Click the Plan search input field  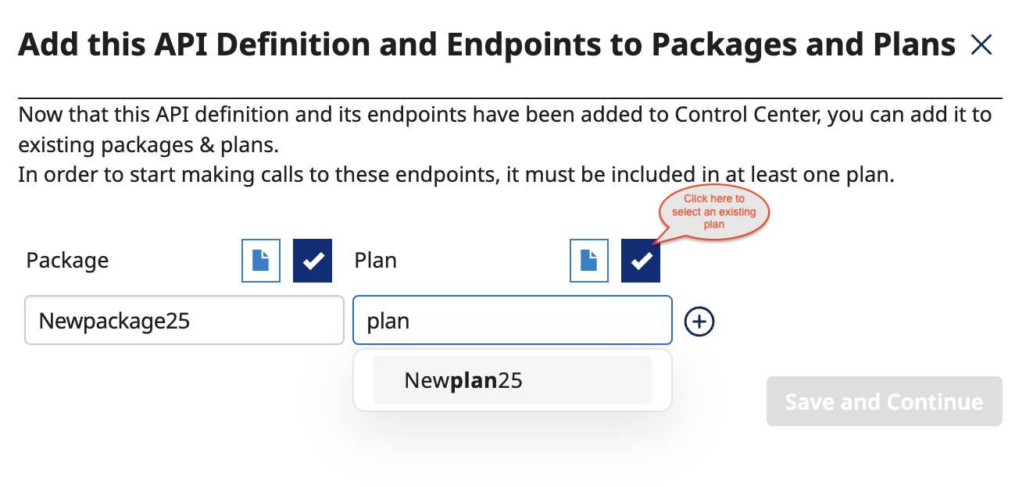[512, 320]
